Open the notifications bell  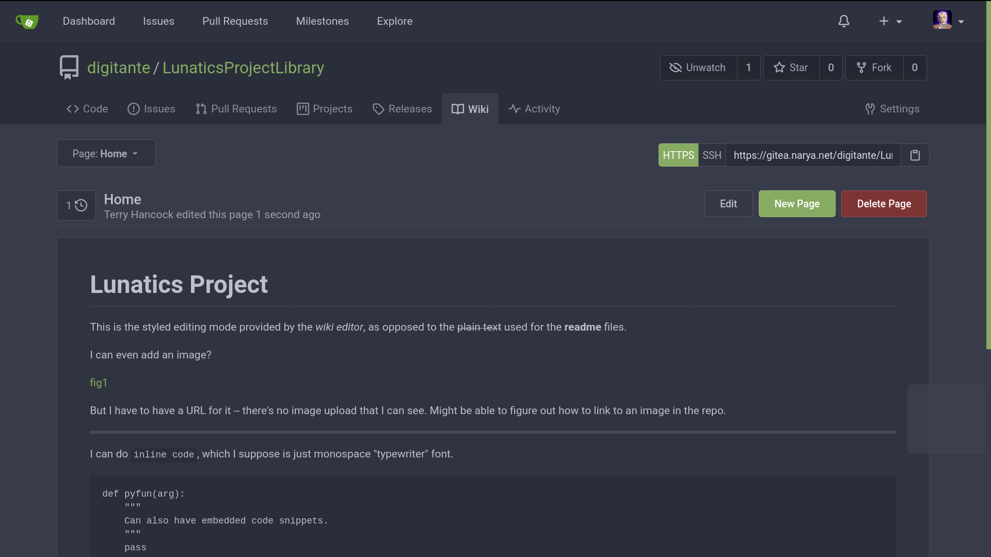843,21
